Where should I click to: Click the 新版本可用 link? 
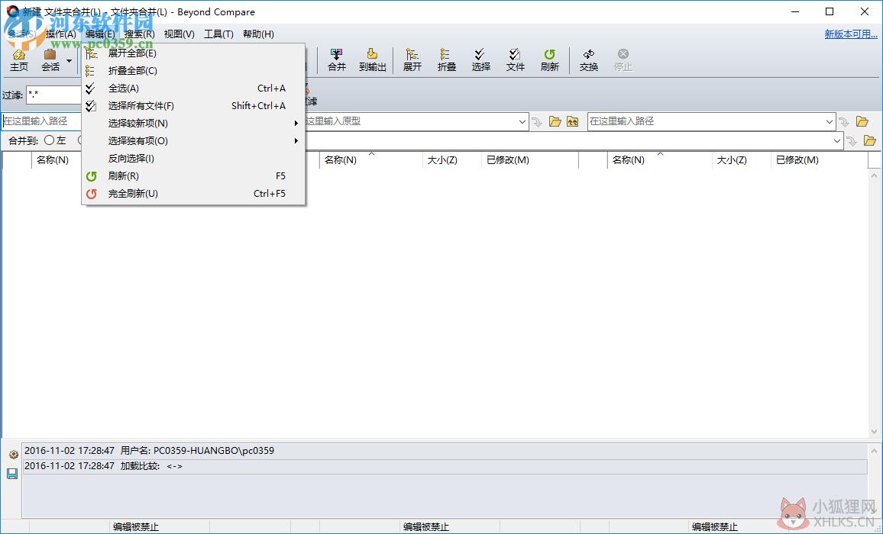coord(851,34)
